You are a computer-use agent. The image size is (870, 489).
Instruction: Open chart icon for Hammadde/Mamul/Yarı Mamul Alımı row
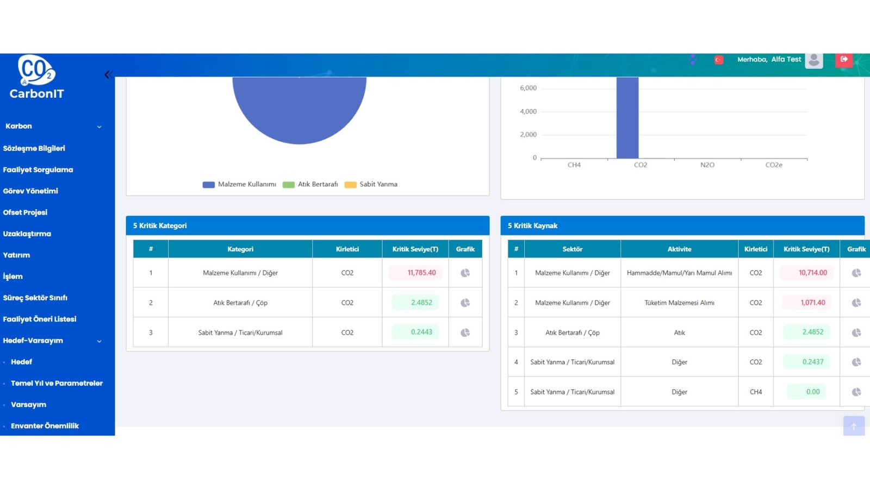click(856, 273)
